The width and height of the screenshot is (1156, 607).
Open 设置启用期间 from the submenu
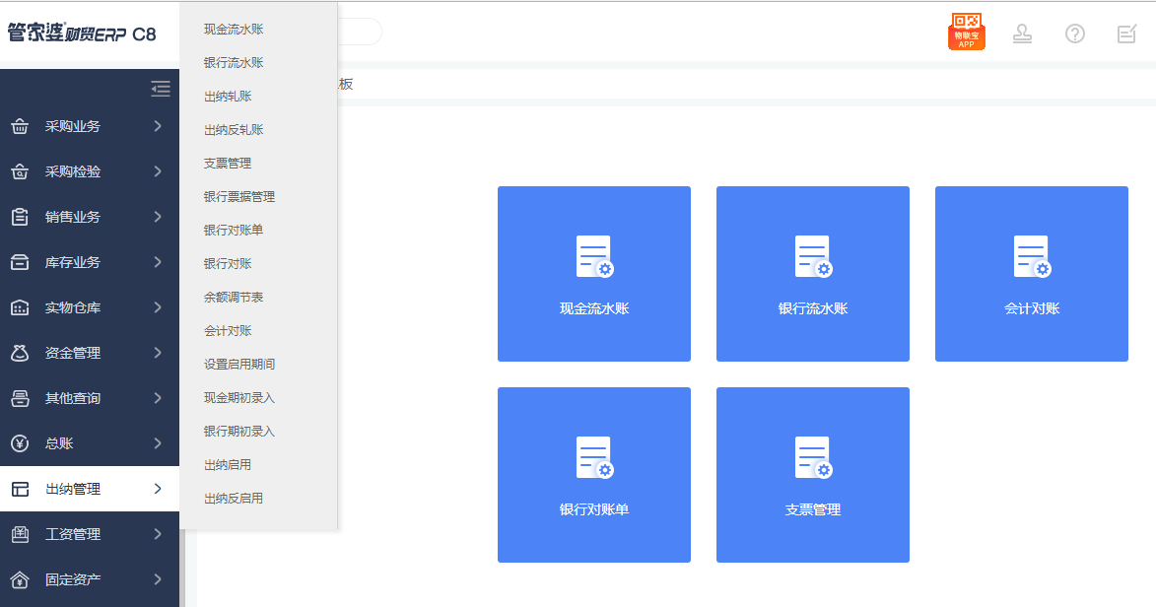(239, 365)
